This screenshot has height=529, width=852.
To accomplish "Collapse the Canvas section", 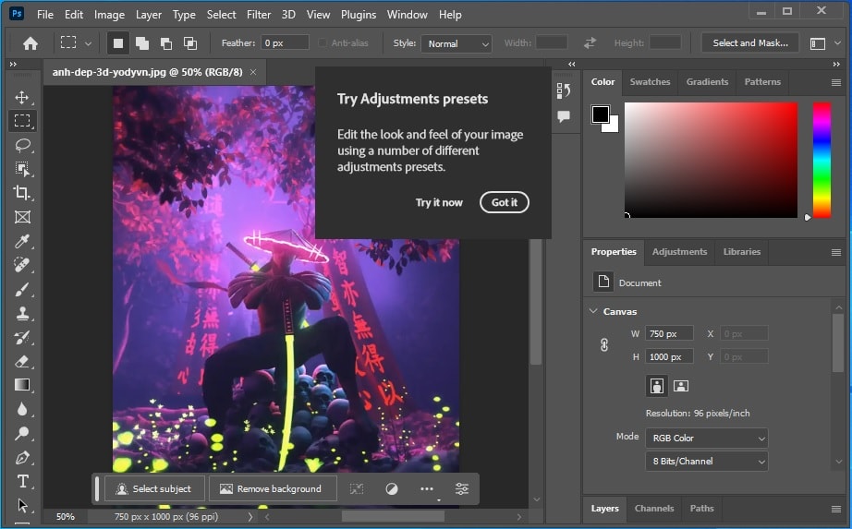I will (x=593, y=311).
